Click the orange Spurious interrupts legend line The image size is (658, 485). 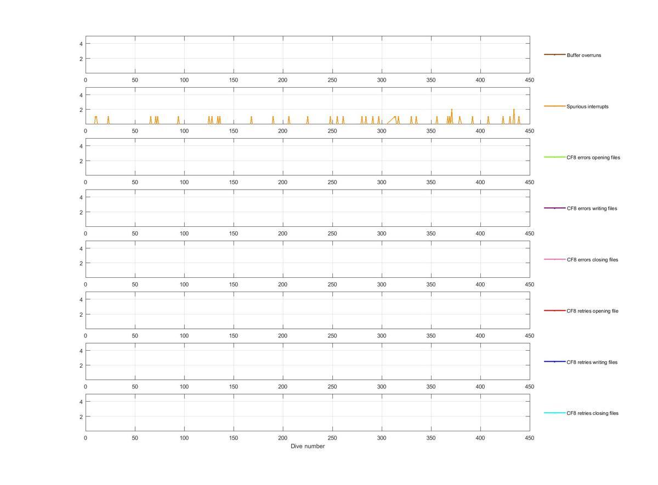coord(554,106)
